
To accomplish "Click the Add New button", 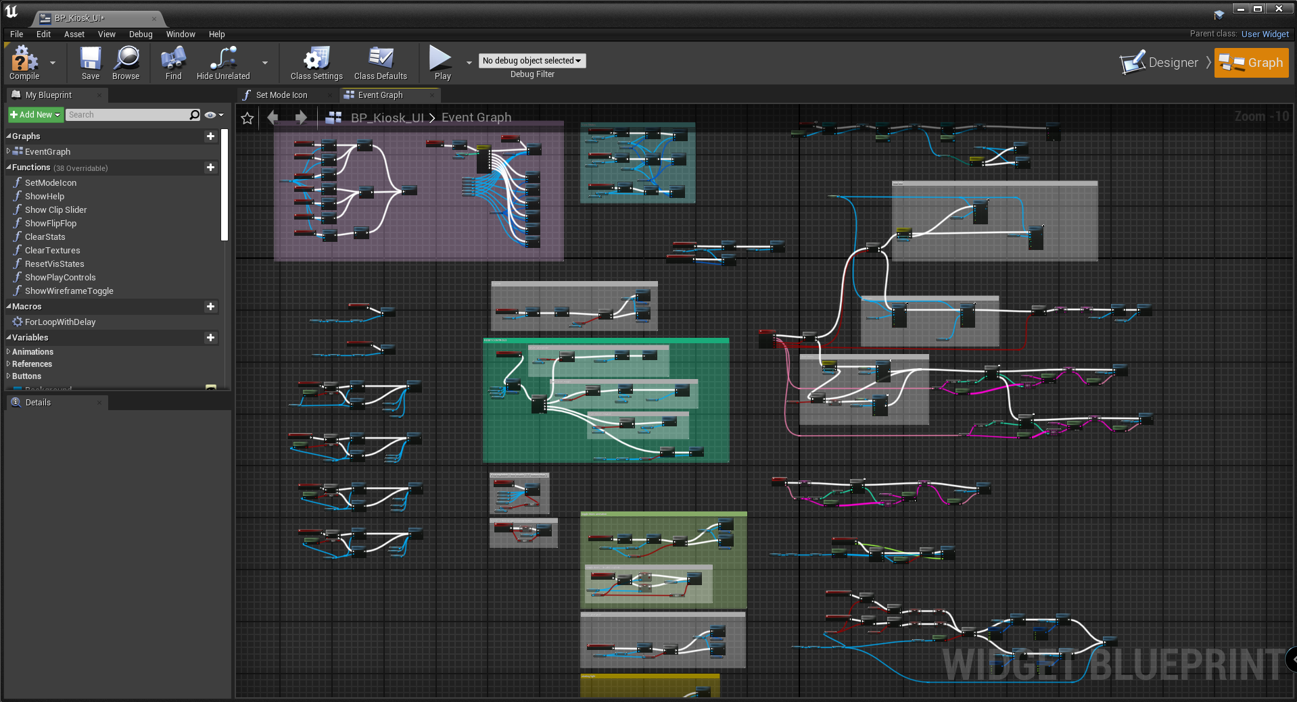I will (x=35, y=115).
